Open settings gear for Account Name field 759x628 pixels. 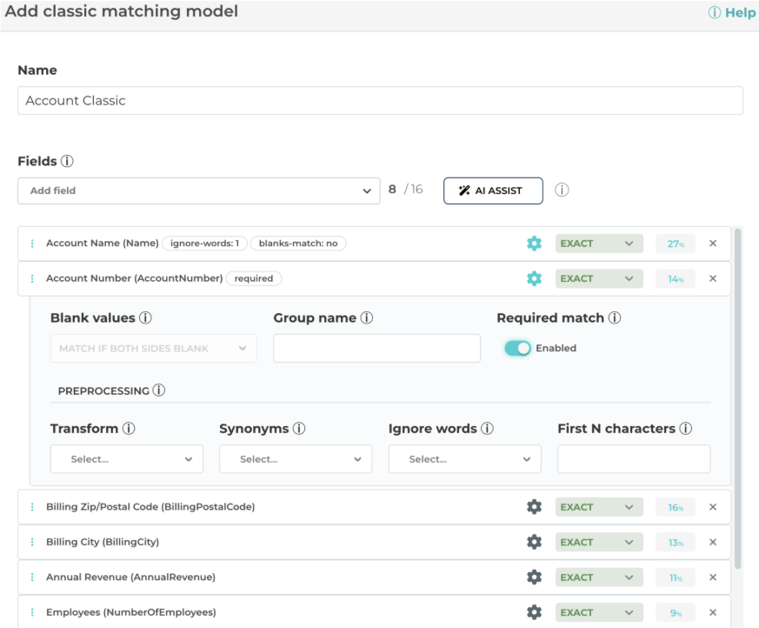534,243
